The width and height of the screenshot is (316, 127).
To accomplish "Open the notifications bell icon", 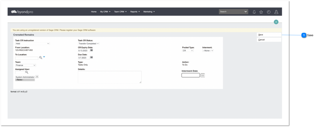I will 254,12.
